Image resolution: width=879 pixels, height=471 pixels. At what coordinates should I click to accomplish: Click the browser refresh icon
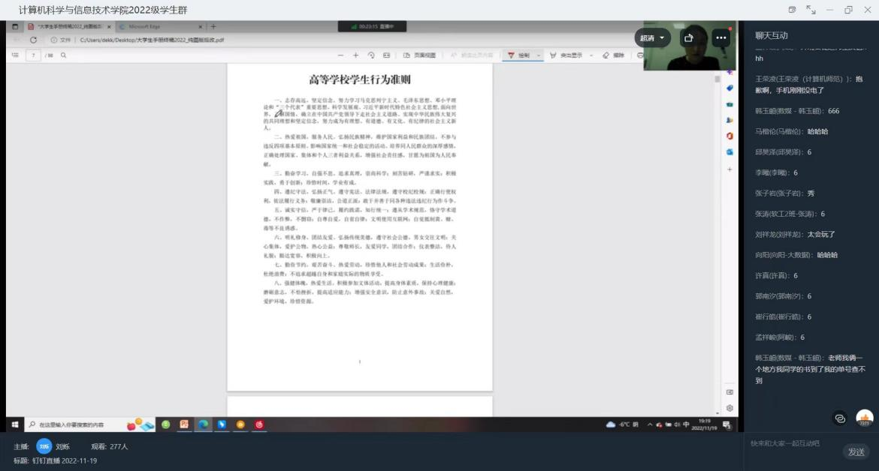point(33,40)
